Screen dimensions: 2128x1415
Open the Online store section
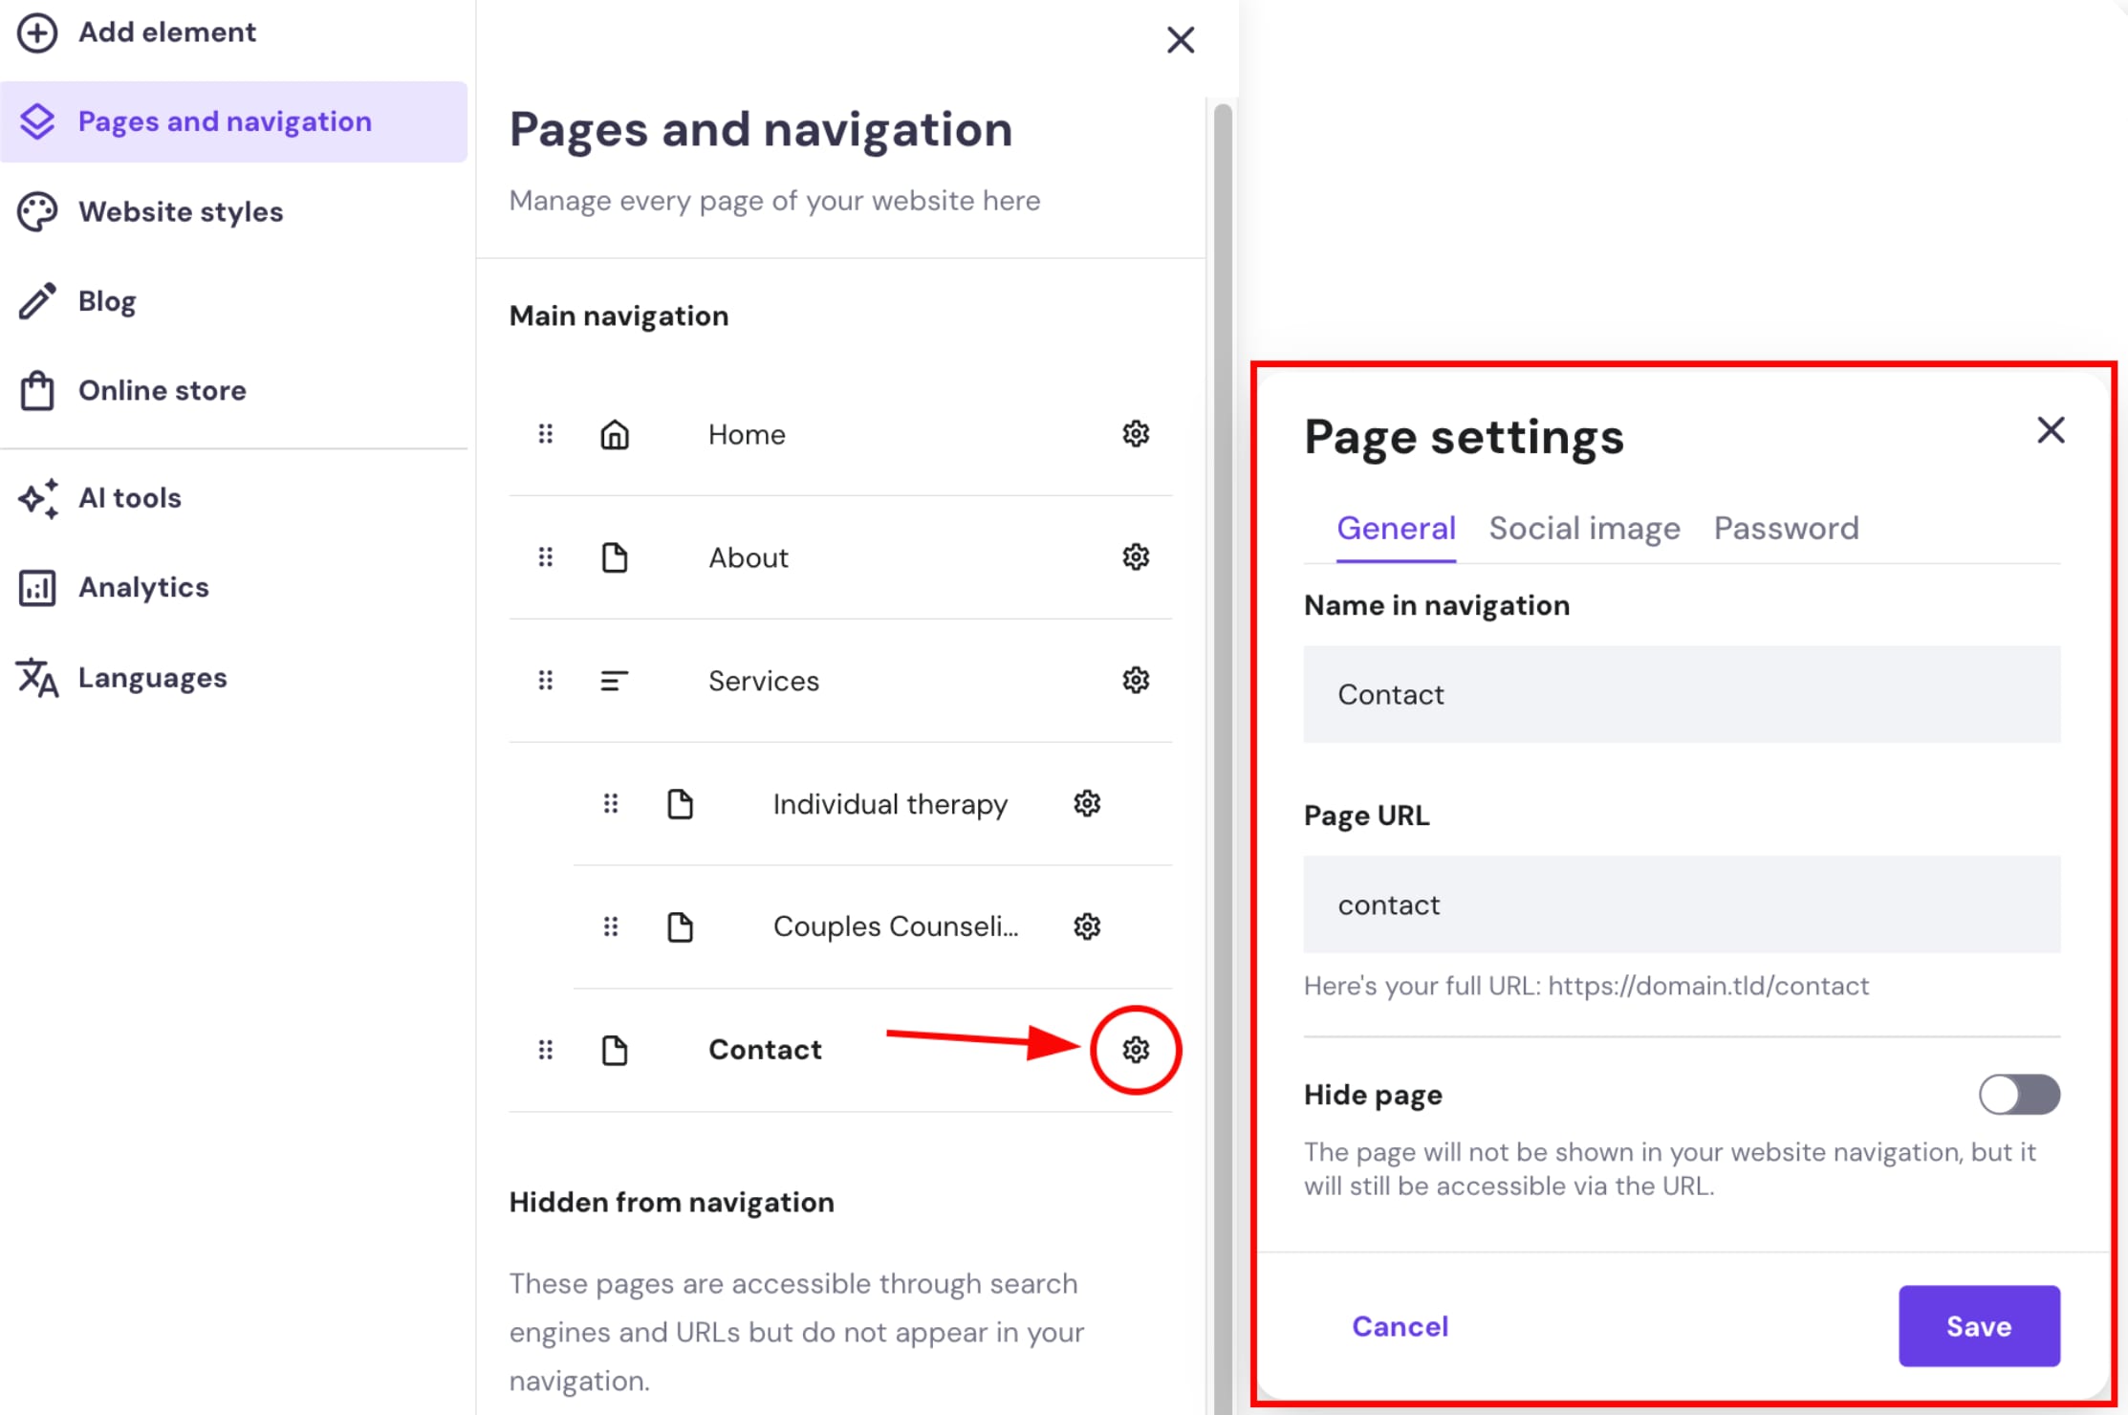point(162,390)
